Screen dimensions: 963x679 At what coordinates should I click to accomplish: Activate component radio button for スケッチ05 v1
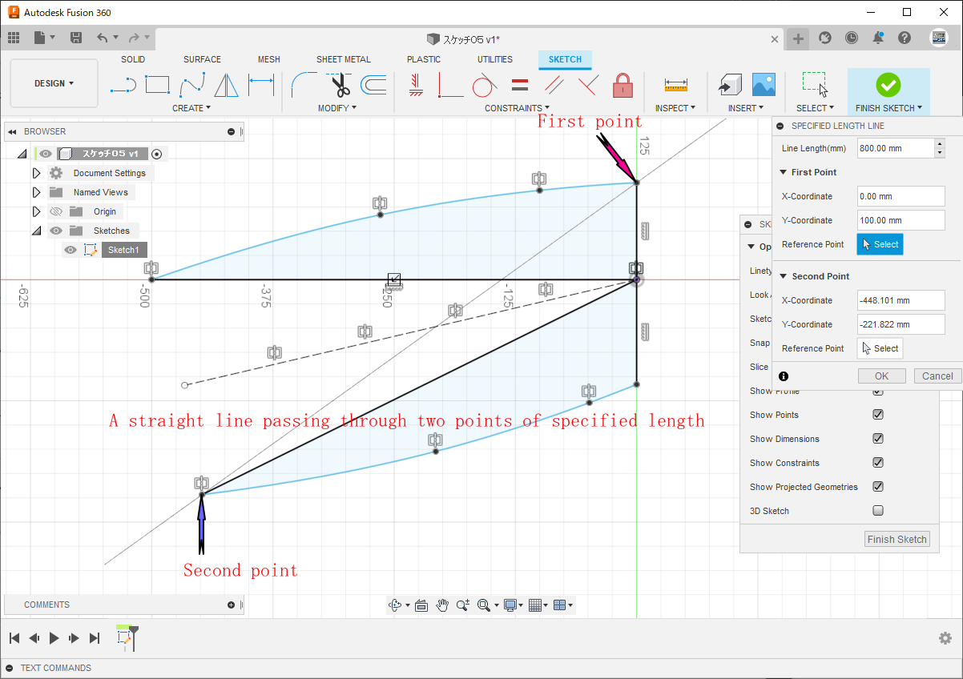click(156, 154)
